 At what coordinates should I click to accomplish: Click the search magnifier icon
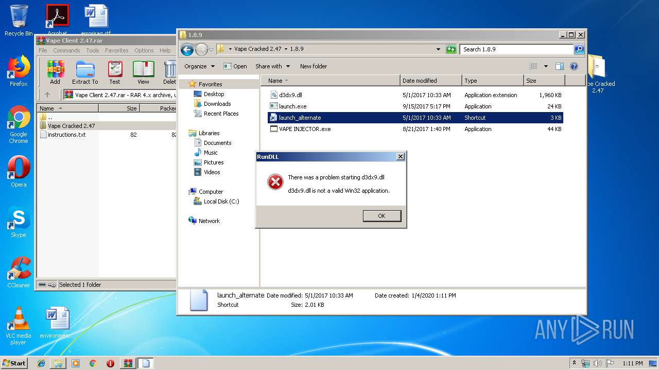point(579,49)
